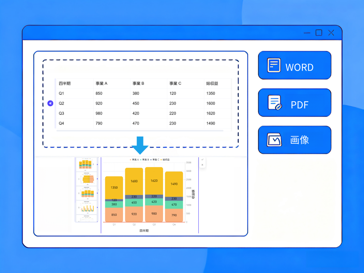
Task: Click the blue downward arrow below the table
Action: (140, 145)
